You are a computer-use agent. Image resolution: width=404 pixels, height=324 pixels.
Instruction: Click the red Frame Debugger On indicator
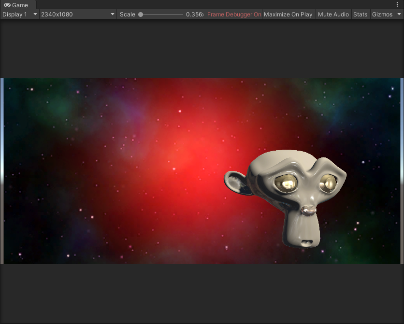tap(234, 14)
